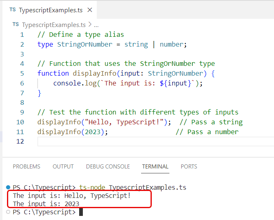Click 'displayInfo' in the function declaration
The height and width of the screenshot is (220, 274).
(94, 74)
